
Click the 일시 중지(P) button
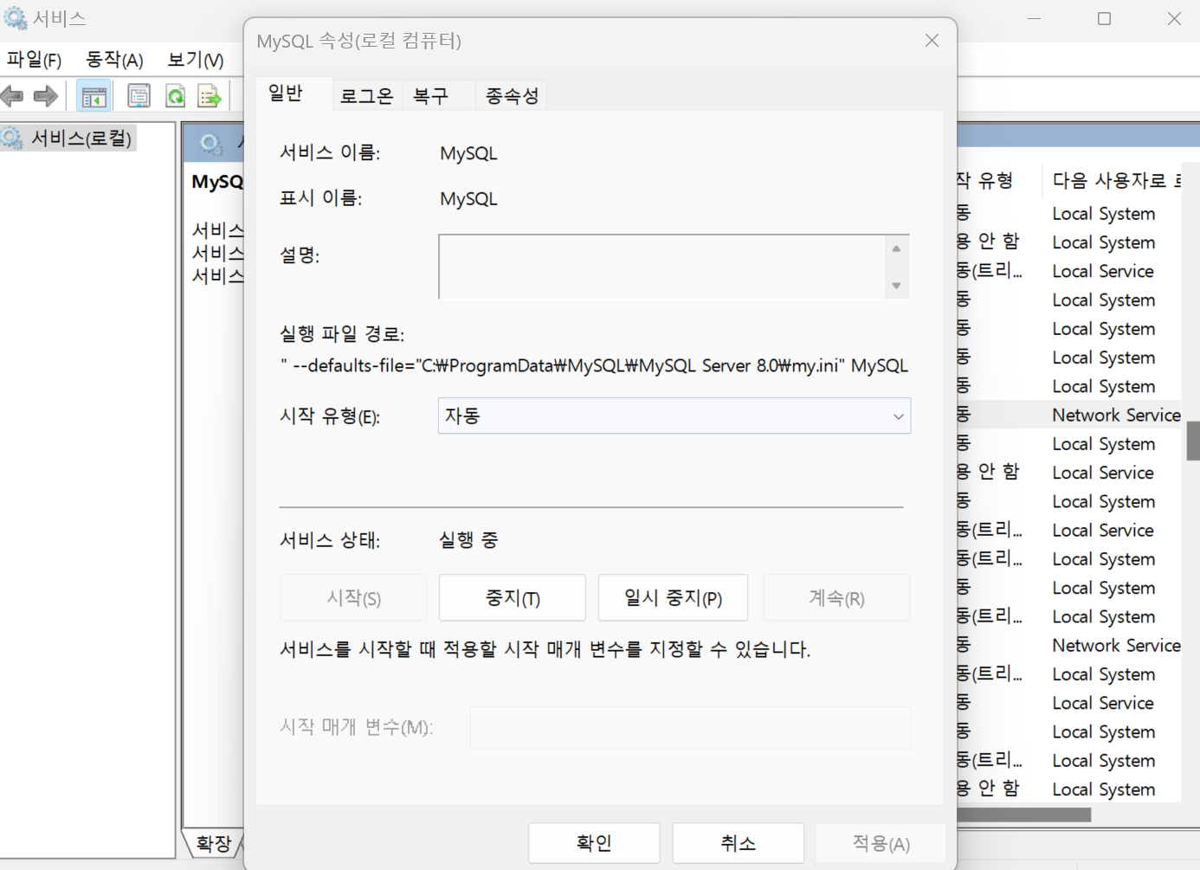[x=673, y=598]
